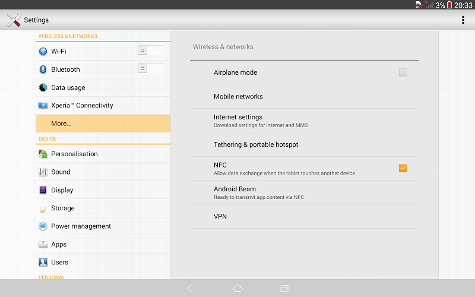
Task: Select the More... menu item
Action: [x=103, y=124]
